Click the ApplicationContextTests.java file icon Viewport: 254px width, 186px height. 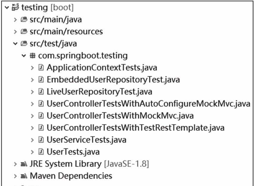(41, 68)
